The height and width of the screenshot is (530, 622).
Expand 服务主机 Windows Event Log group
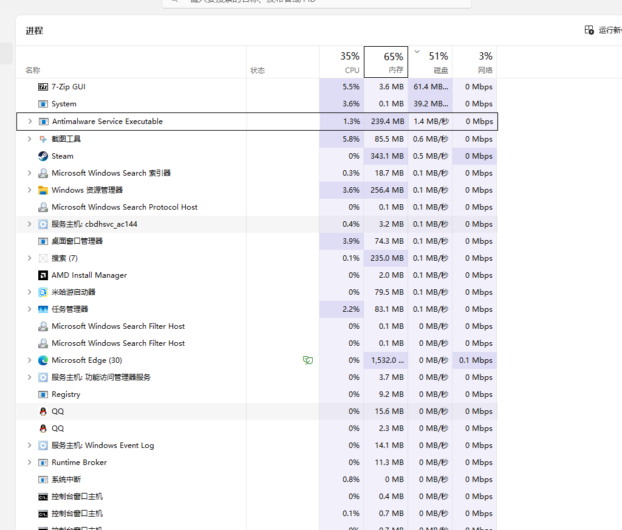[x=29, y=446]
